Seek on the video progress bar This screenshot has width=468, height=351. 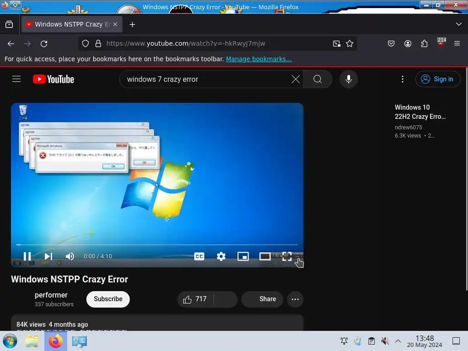[x=157, y=245]
